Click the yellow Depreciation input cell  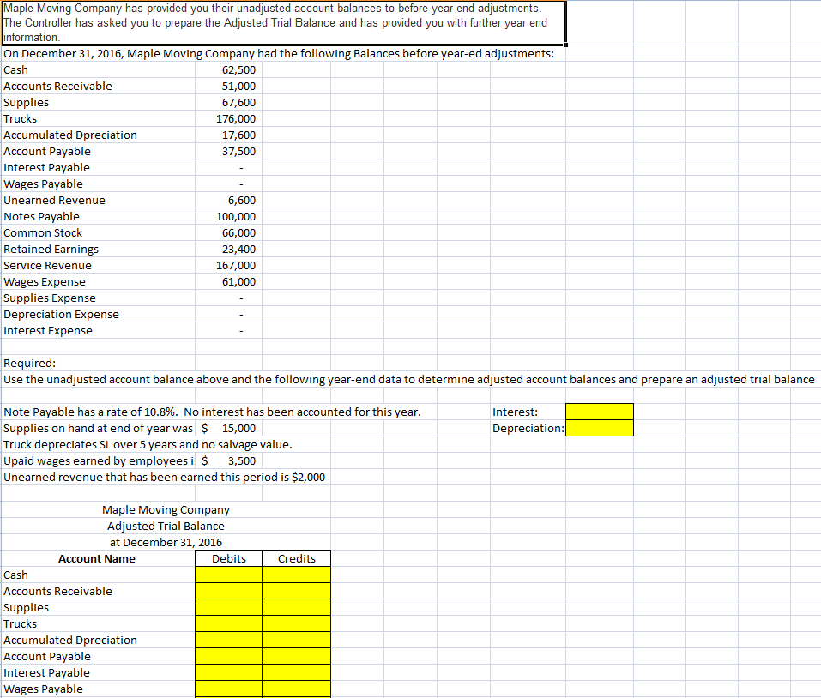tap(600, 428)
